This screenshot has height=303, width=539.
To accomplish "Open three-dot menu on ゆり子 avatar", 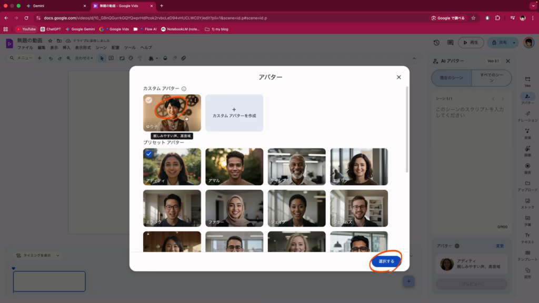I will pos(195,100).
